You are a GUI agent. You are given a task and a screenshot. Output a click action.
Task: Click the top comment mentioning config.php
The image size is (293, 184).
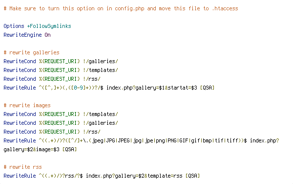[121, 9]
